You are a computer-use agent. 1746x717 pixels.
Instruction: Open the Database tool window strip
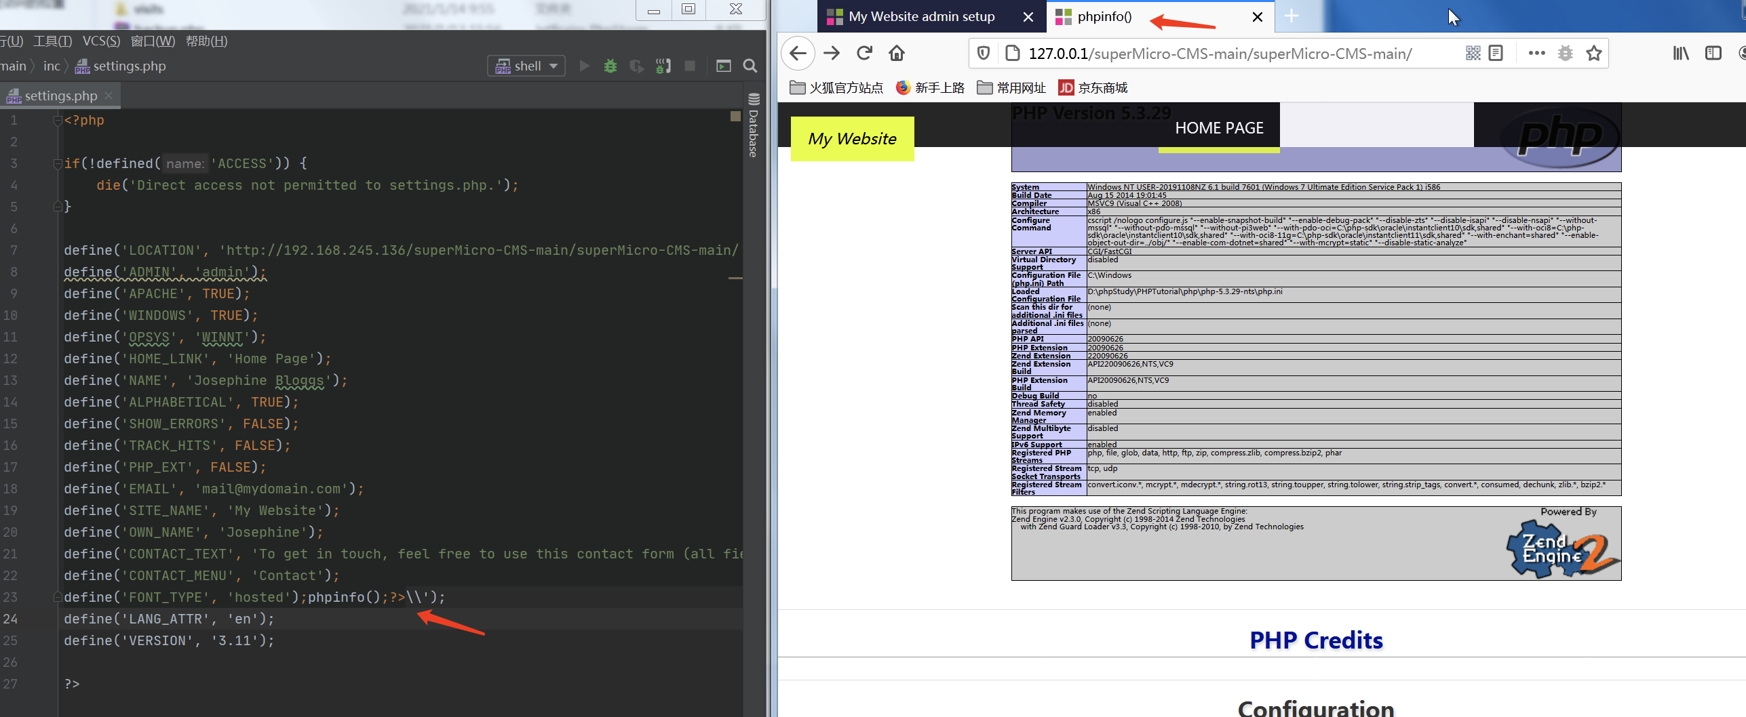[753, 126]
